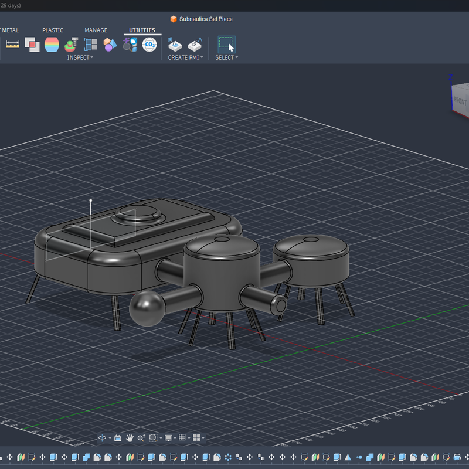Click the Orbit navigation tool

[x=102, y=438]
